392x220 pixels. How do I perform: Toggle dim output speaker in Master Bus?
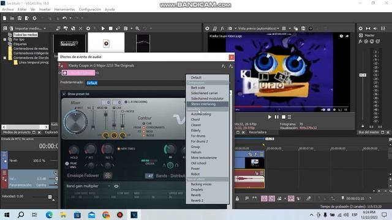[375, 29]
